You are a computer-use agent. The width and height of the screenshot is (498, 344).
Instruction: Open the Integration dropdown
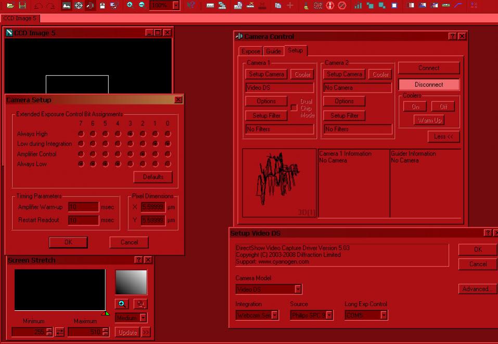(x=275, y=315)
